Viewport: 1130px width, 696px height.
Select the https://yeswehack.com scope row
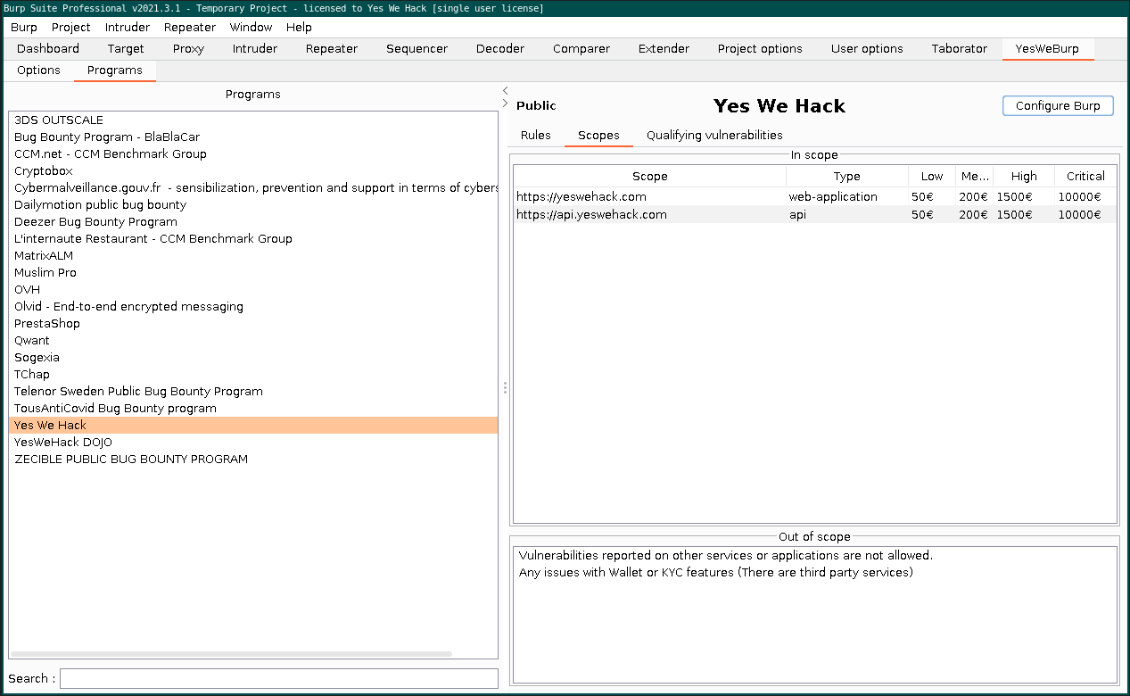click(x=815, y=197)
